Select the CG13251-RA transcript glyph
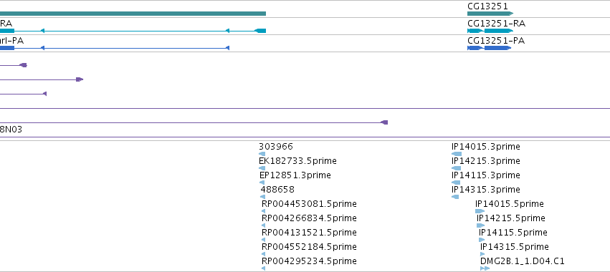 (490, 31)
